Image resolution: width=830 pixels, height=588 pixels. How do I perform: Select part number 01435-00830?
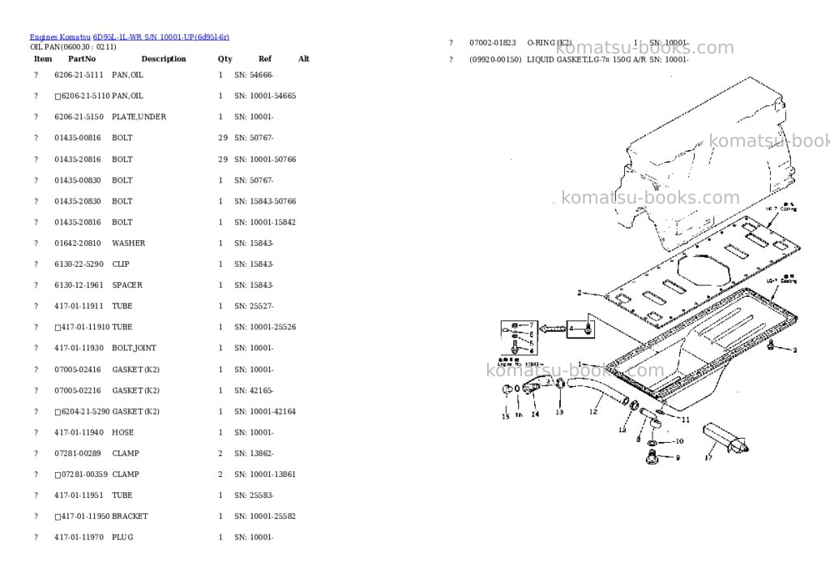(77, 181)
